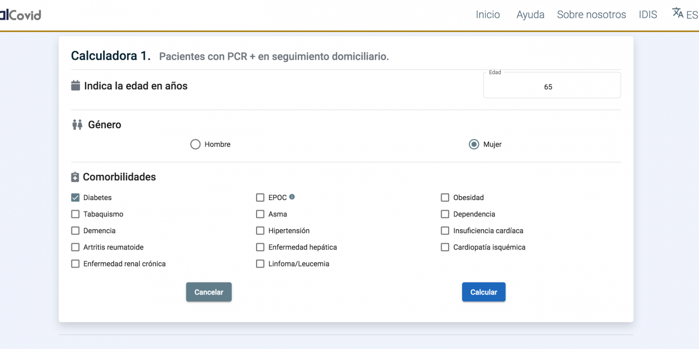
Task: Select the Hombre radio button
Action: point(195,144)
